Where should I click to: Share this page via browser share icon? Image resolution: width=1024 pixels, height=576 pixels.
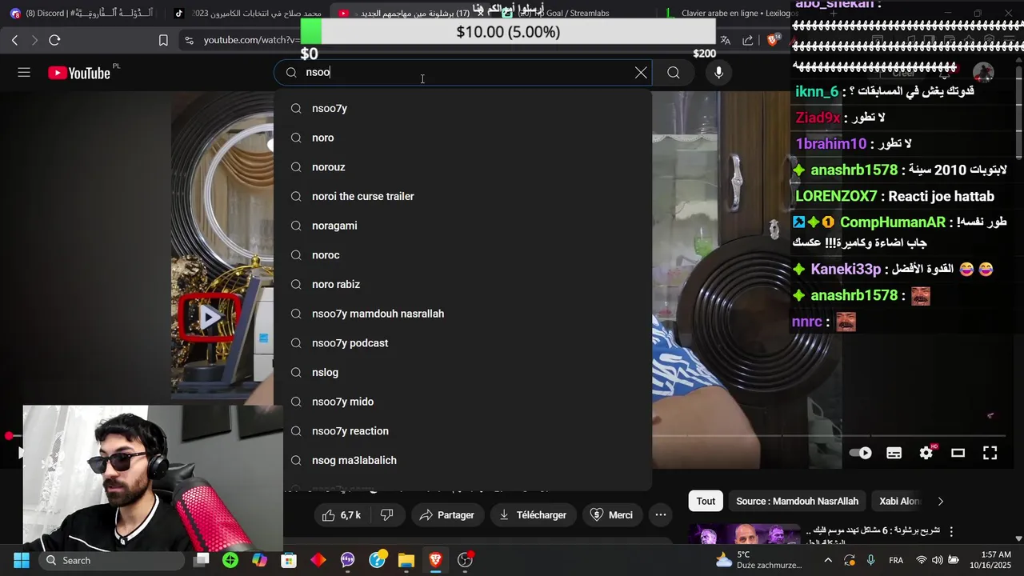point(747,40)
